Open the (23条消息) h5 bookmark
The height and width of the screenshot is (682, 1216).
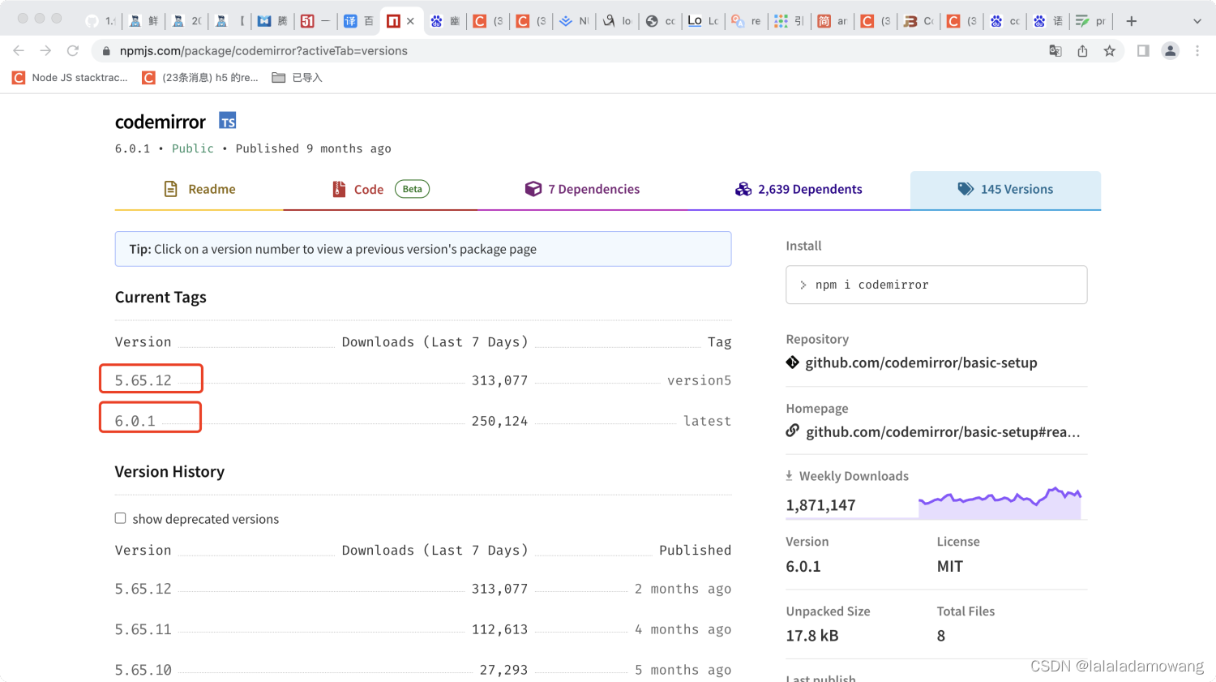[x=200, y=78]
